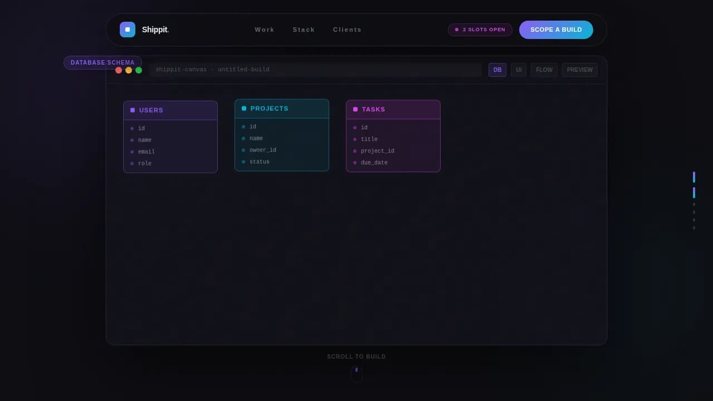Open the FLOW view tab
The height and width of the screenshot is (401, 713).
click(x=544, y=70)
